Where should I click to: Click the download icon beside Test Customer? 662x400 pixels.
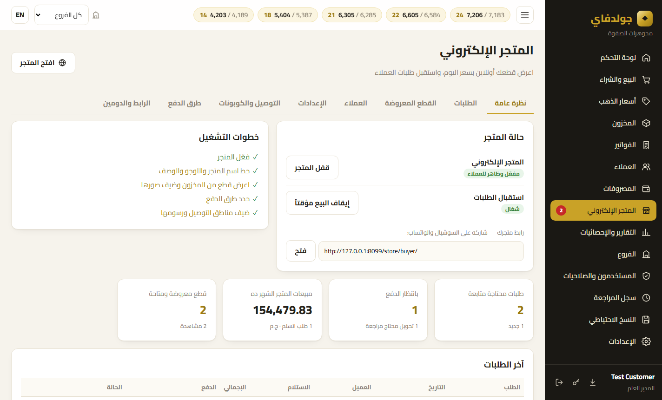593,382
